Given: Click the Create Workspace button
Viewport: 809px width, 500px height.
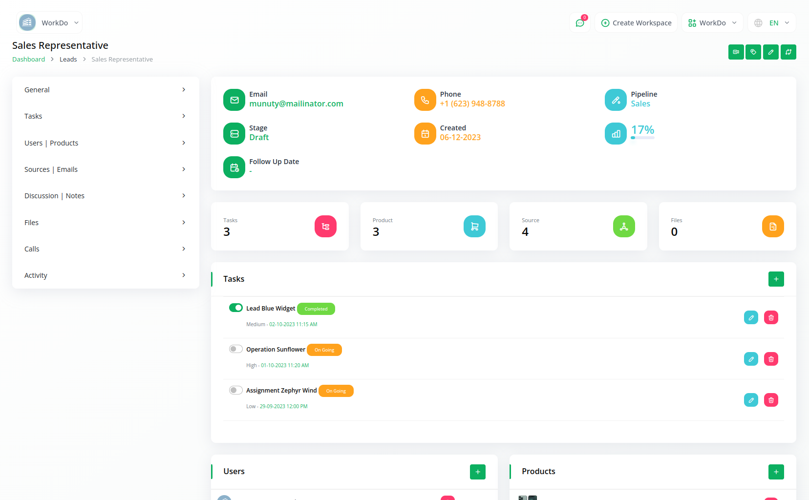Looking at the screenshot, I should pyautogui.click(x=636, y=23).
